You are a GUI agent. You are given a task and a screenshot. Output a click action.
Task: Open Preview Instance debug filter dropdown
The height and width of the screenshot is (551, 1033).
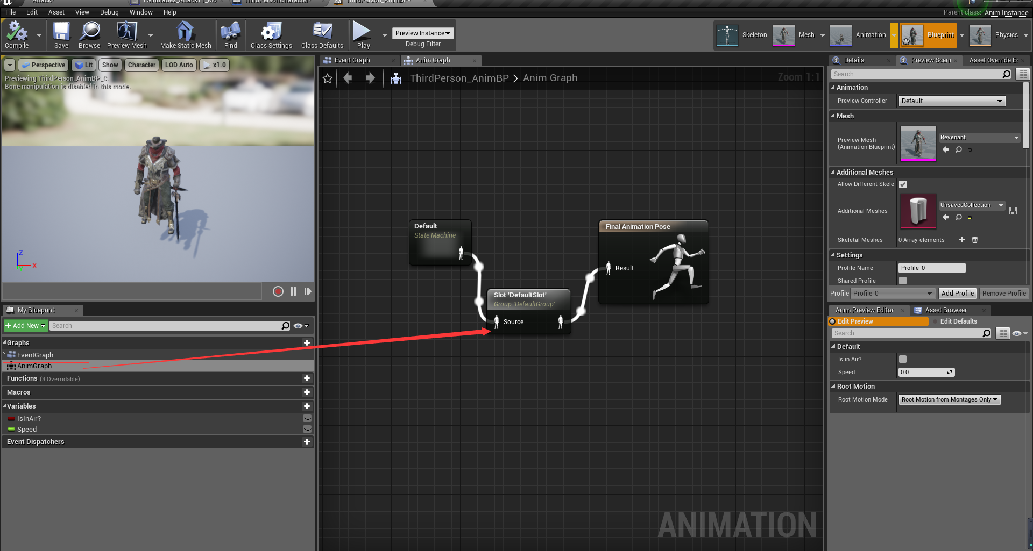(422, 33)
